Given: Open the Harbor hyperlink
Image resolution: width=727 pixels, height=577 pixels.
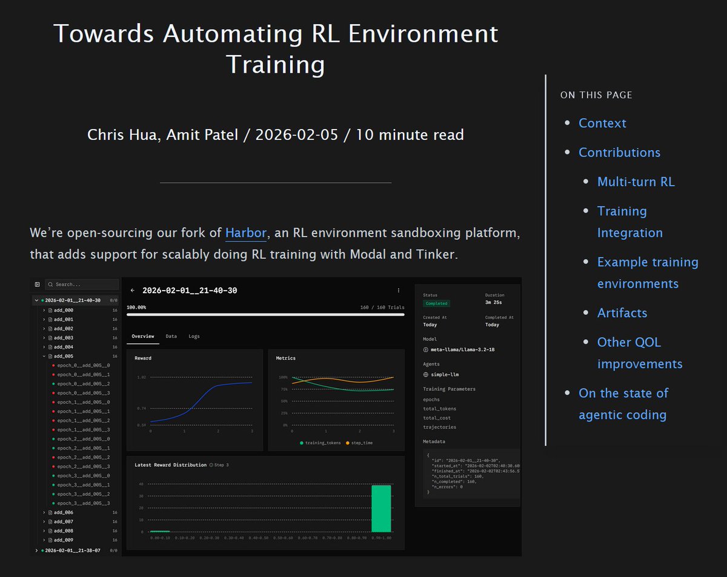Looking at the screenshot, I should click(x=245, y=232).
